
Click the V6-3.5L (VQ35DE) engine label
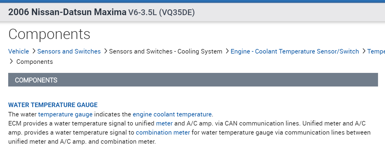tap(162, 12)
